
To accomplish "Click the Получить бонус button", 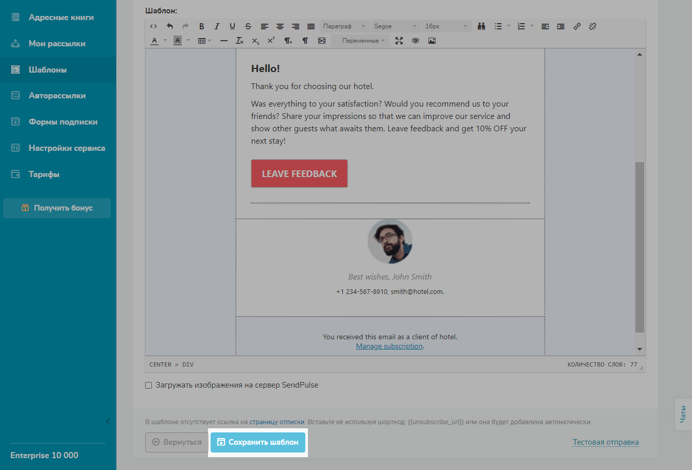I will click(x=57, y=208).
